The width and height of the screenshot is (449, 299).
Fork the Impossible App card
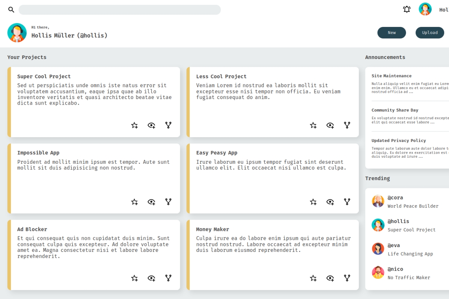(168, 202)
